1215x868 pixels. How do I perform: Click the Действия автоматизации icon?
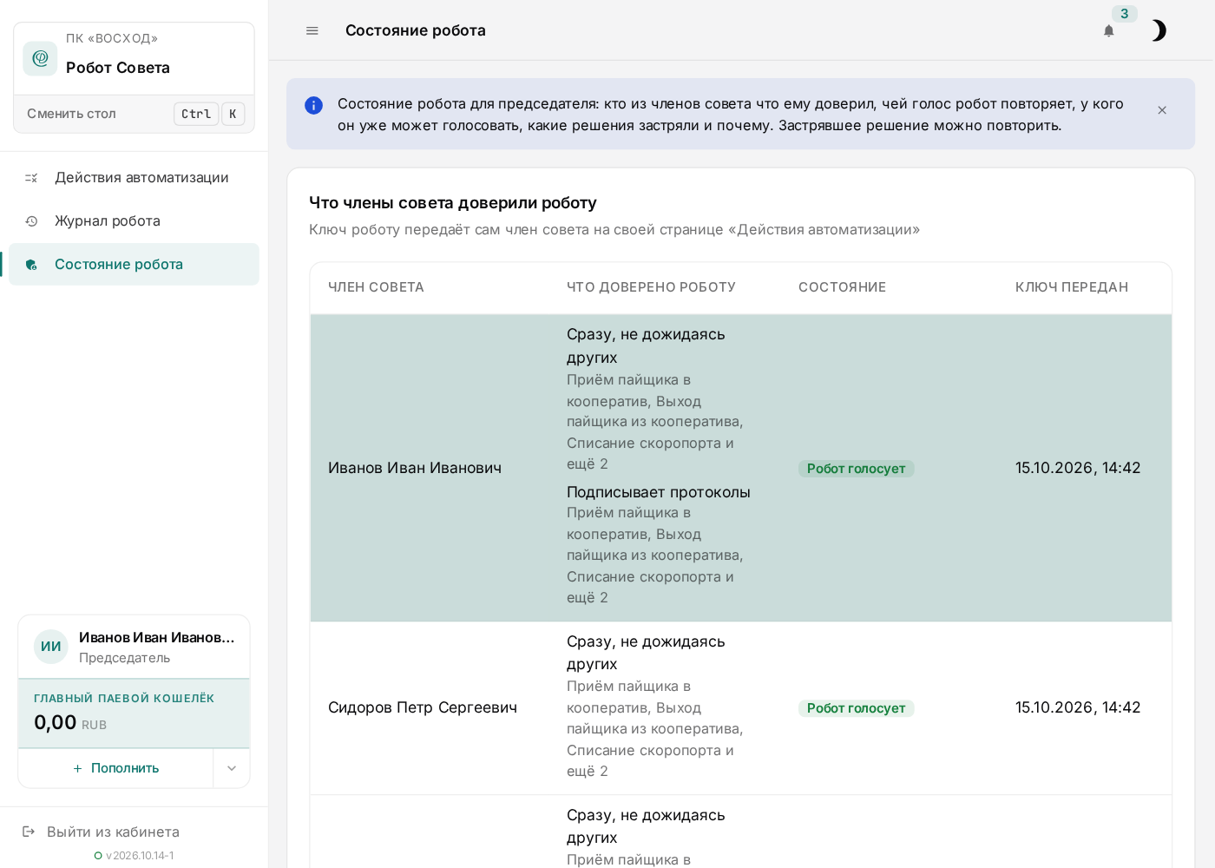(31, 178)
